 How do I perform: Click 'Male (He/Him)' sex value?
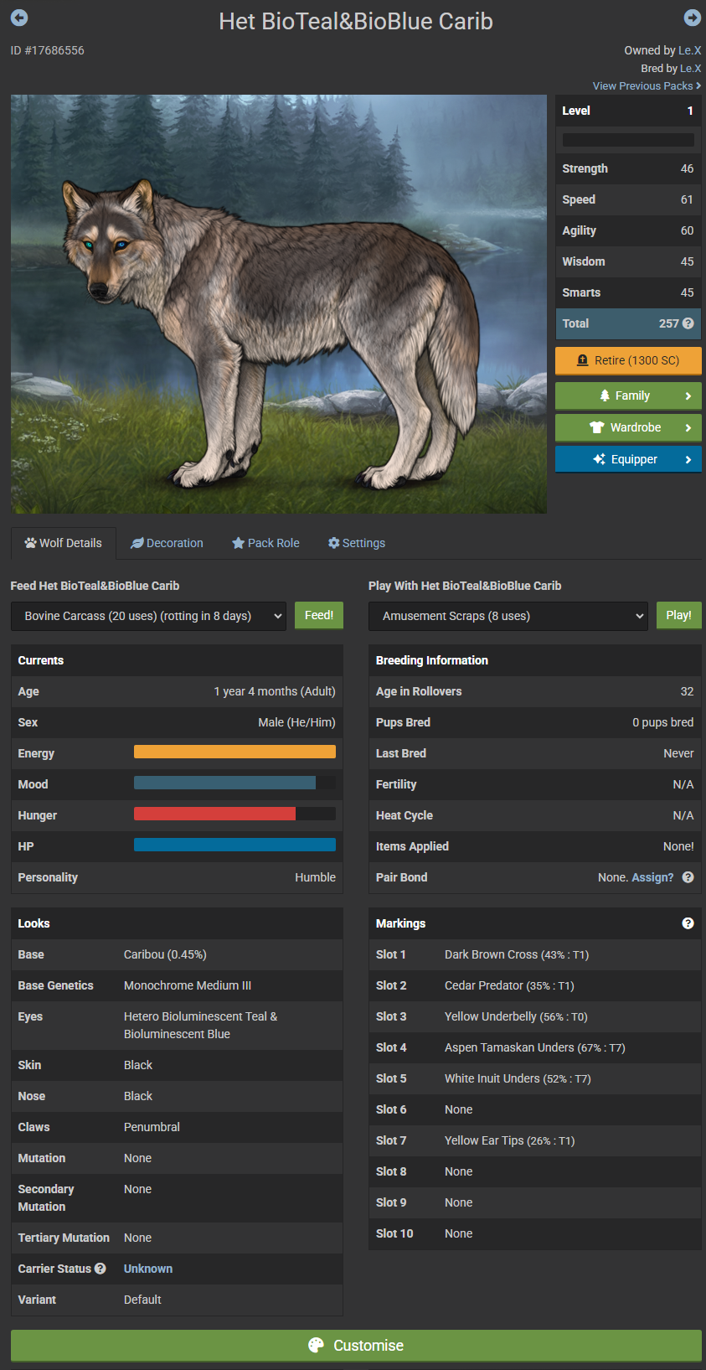point(296,722)
